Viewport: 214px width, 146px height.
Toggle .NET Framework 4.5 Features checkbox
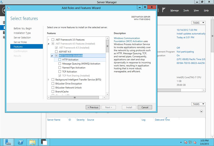pos(53,44)
